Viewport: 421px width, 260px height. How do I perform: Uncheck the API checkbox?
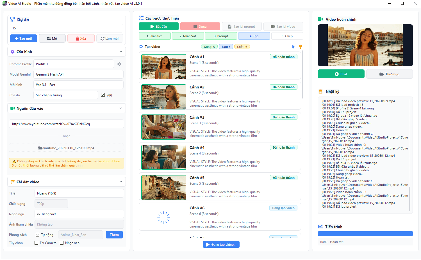pos(103,95)
